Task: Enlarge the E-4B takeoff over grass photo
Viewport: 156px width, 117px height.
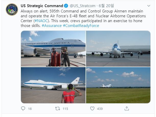Action: click(x=118, y=85)
